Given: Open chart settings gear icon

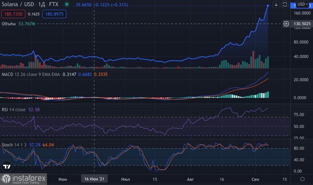Looking at the screenshot, I should click(302, 178).
